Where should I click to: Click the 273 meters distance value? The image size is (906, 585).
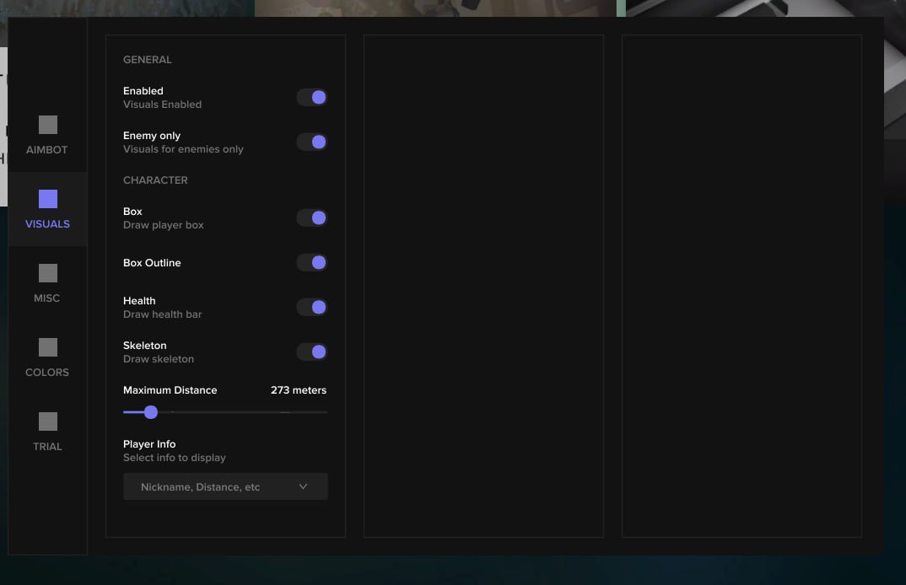coord(298,390)
